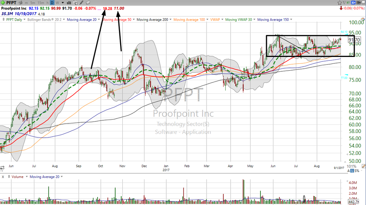Open the gray T dropdown button
Image resolution: width=366 pixels, height=205 pixels.
[x=358, y=3]
